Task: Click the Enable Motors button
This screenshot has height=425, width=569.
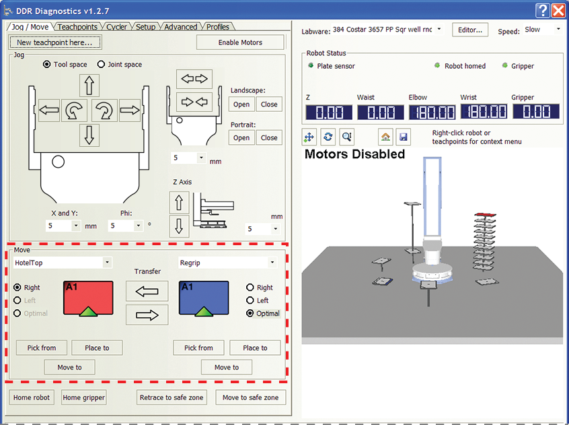Action: click(240, 42)
